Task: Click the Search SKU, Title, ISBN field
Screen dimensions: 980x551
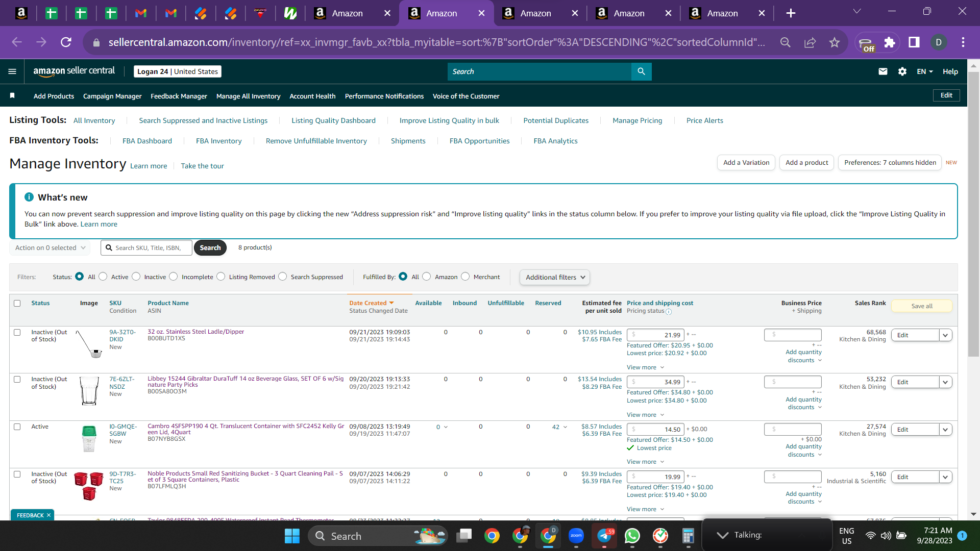Action: point(147,248)
